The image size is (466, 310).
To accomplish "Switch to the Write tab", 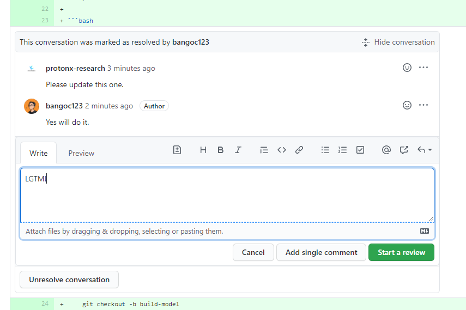I will tap(38, 153).
